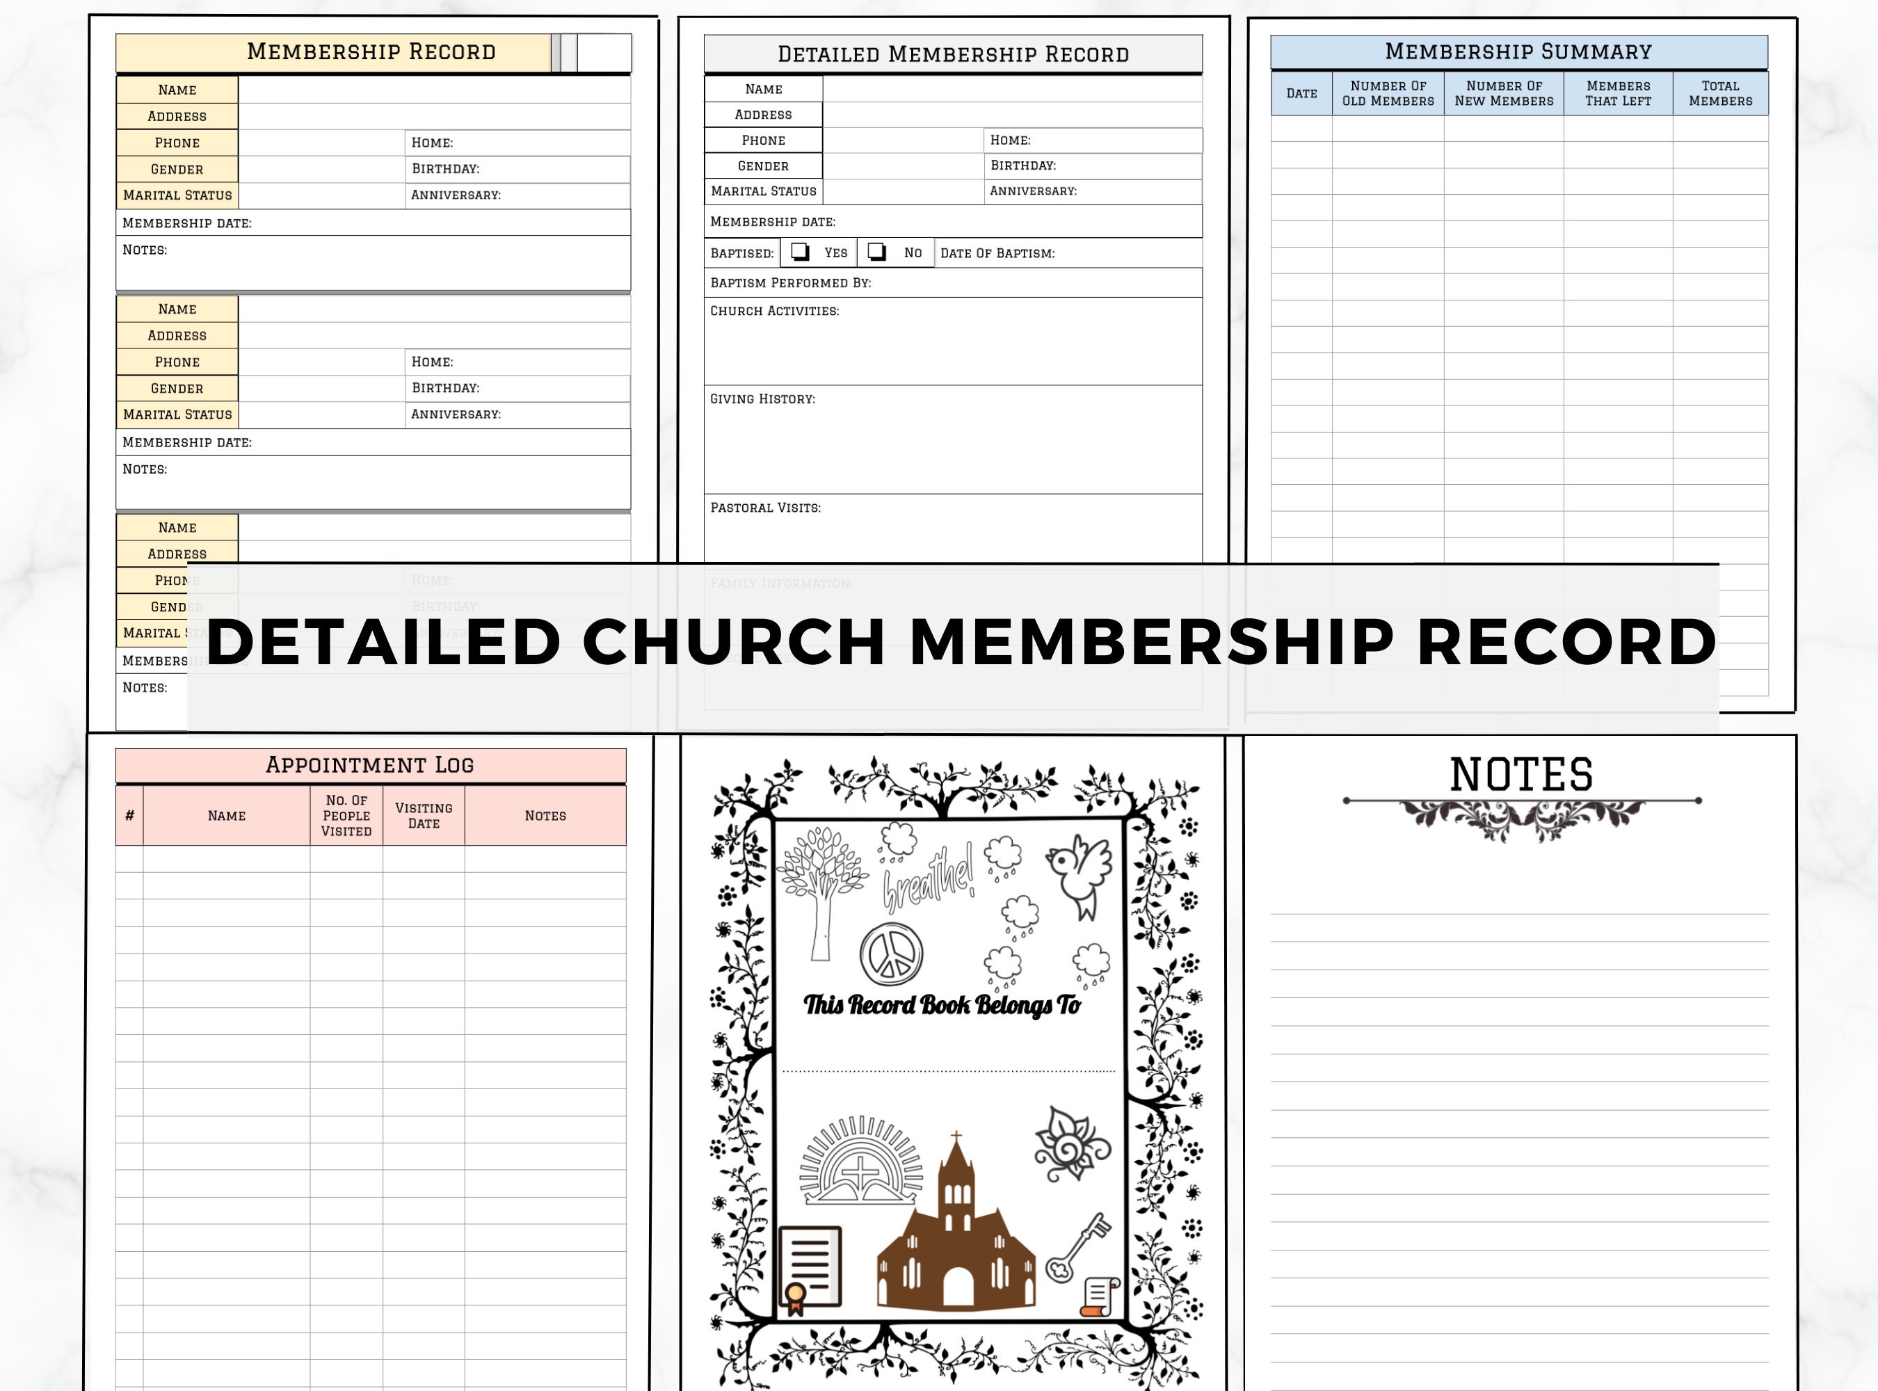Click the 'Total Members' column header
This screenshot has width=1878, height=1391.
tap(1719, 93)
